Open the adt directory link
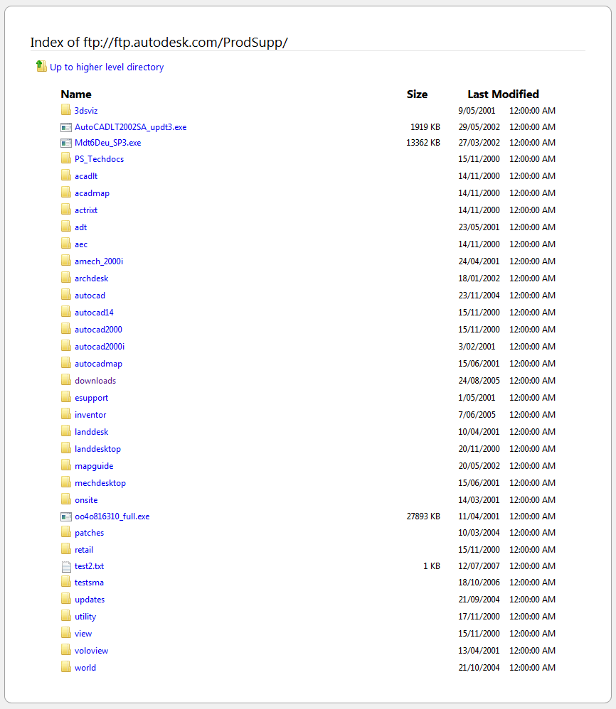 click(80, 227)
